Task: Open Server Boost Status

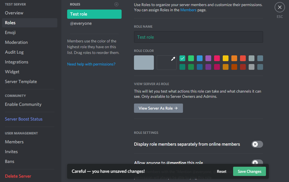Action: [x=30, y=119]
